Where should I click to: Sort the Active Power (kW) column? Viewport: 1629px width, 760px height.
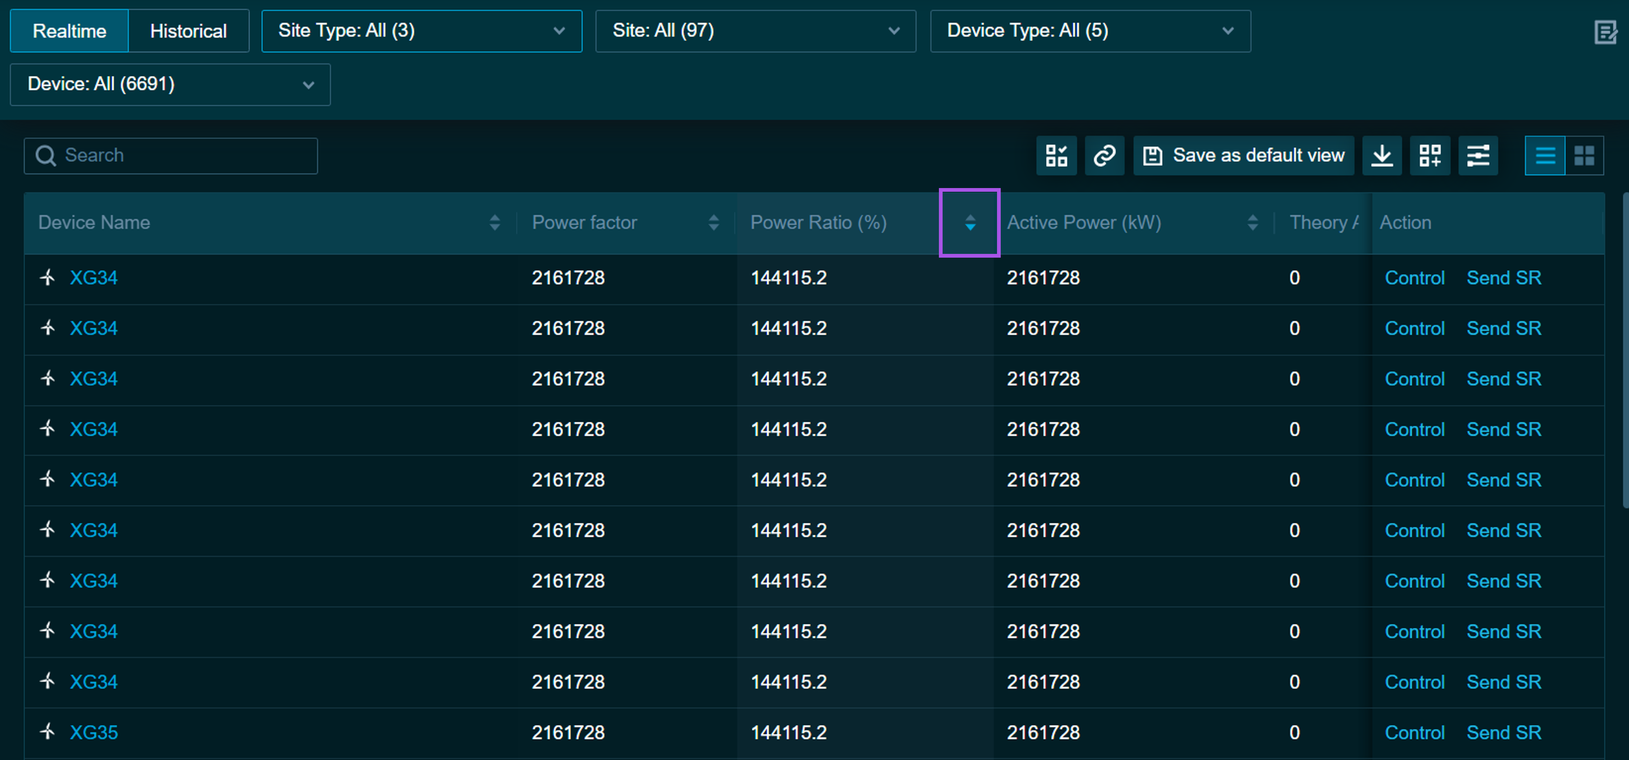coord(1252,222)
